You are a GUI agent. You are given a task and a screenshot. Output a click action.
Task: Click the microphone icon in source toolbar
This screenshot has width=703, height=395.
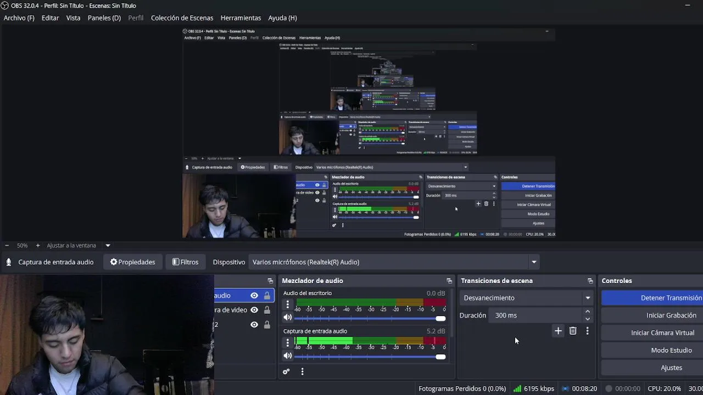(x=9, y=262)
